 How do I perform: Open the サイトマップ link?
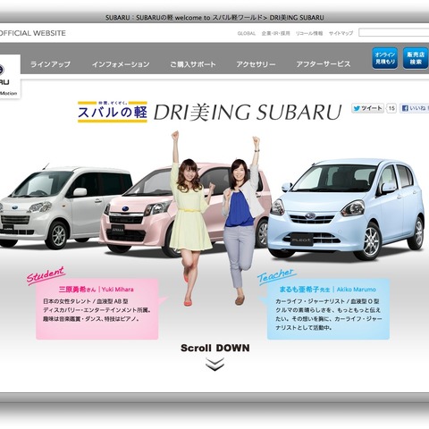341,33
